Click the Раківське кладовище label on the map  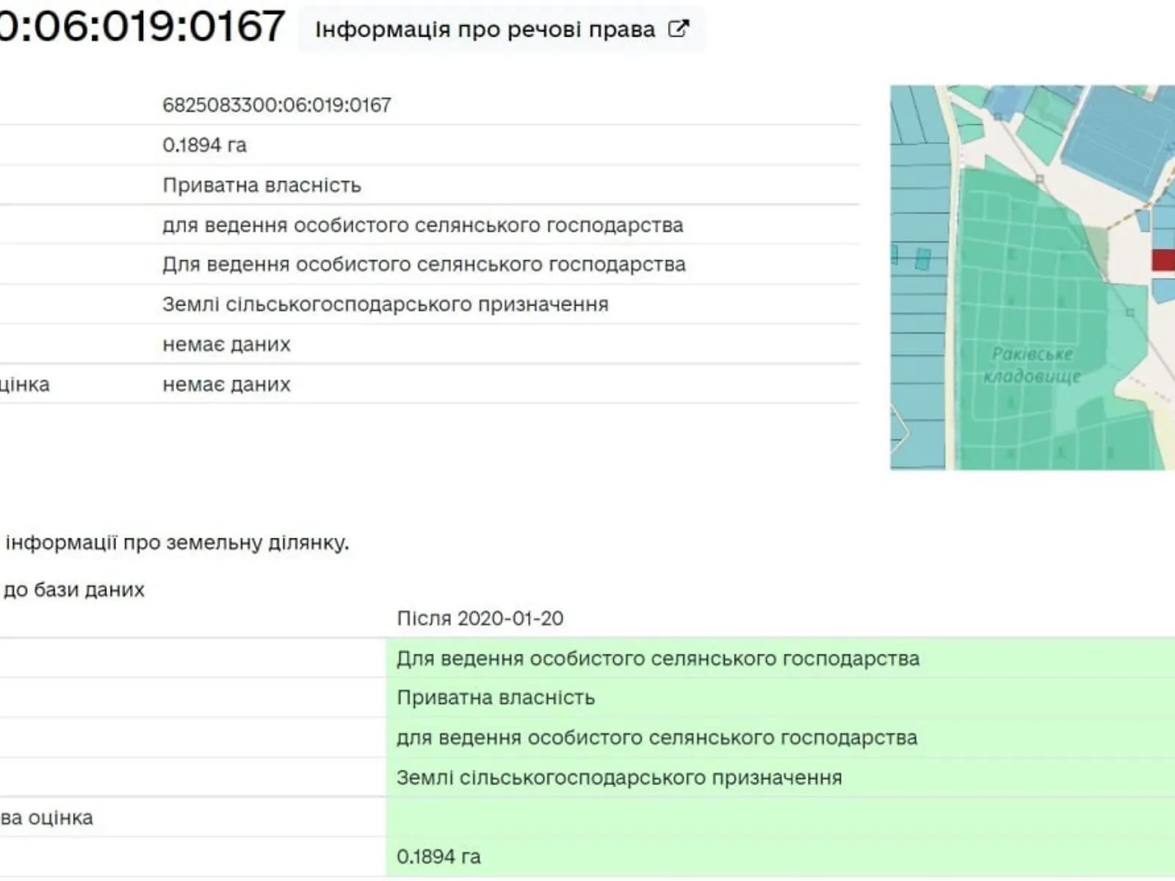tap(1032, 365)
